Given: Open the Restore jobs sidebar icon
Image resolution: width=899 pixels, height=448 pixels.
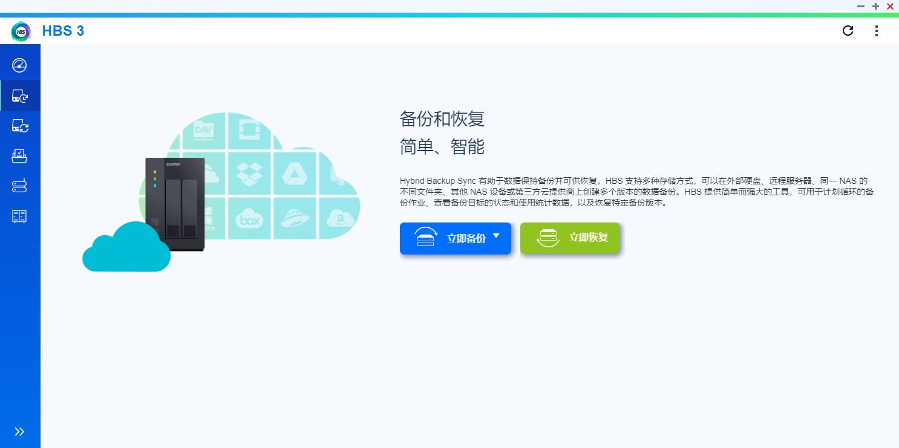Looking at the screenshot, I should tap(20, 156).
